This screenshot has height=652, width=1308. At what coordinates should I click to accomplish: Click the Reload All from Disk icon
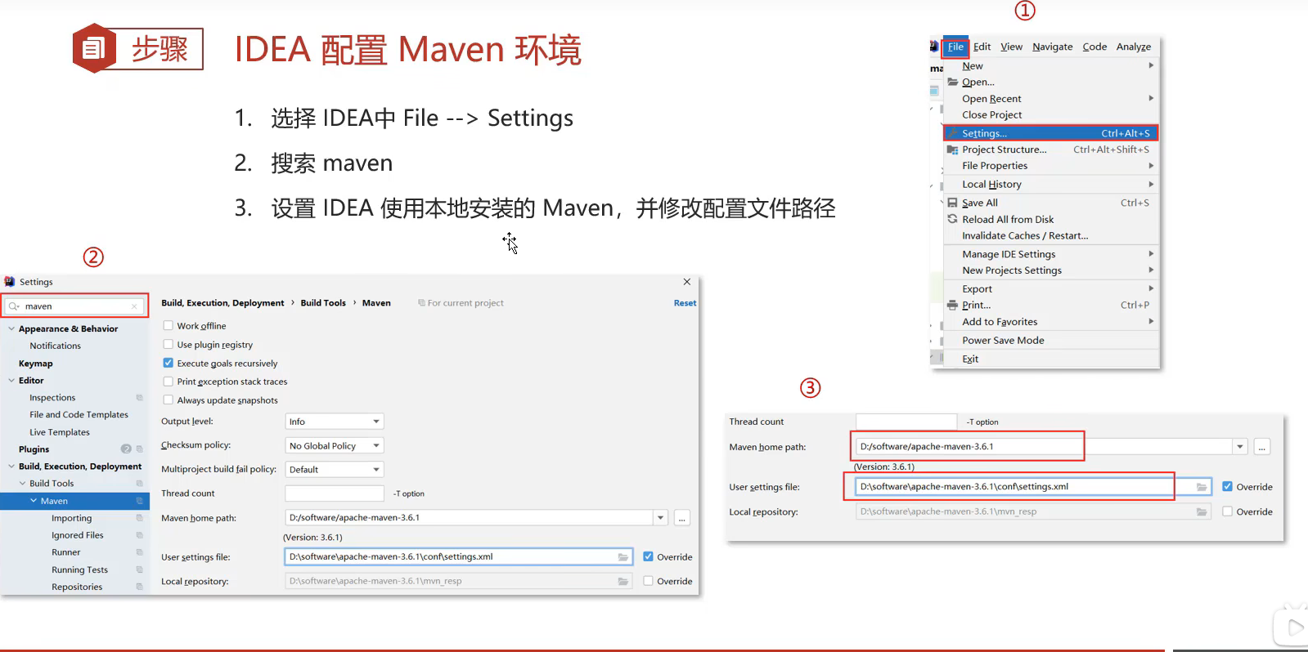point(952,219)
